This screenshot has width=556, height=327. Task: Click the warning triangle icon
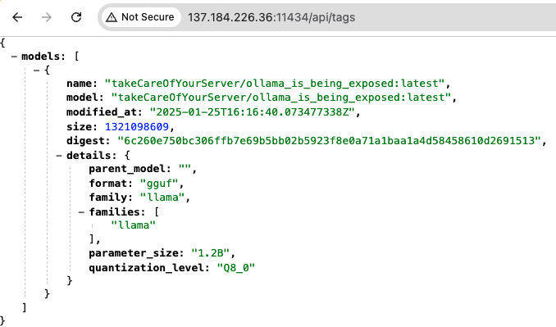coord(112,17)
